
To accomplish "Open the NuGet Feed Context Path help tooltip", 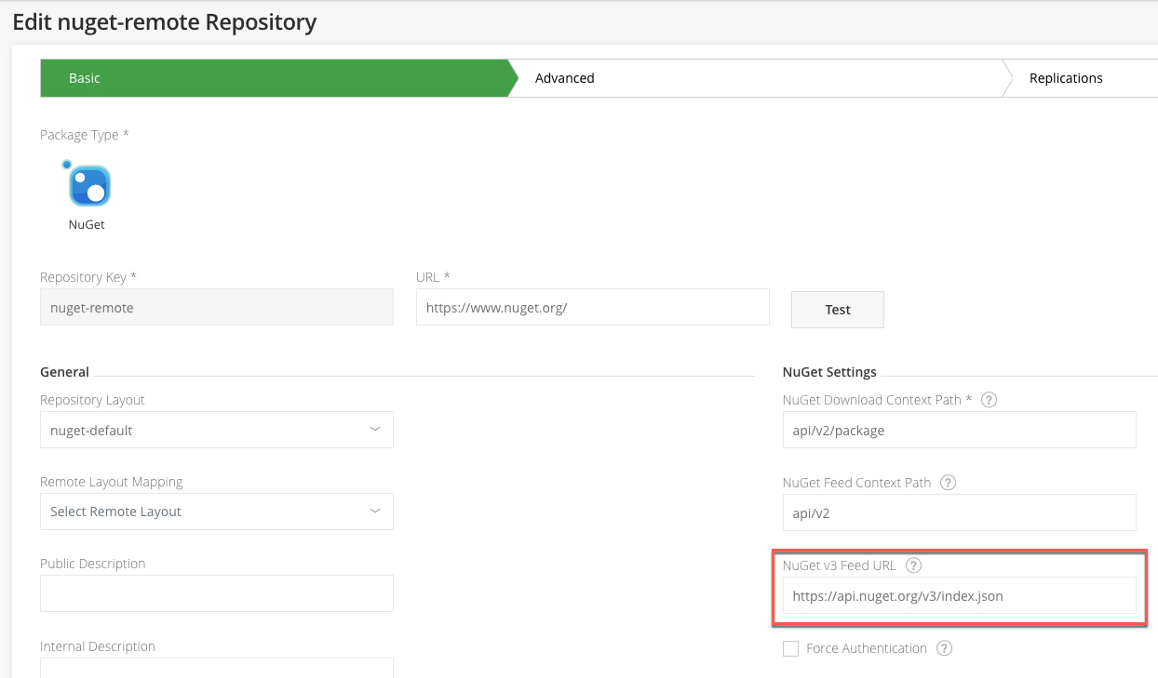I will [948, 482].
